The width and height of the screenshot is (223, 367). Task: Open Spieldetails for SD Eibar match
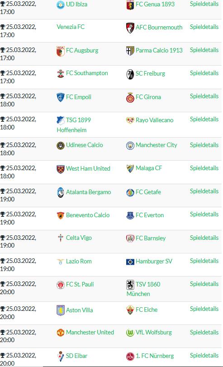pyautogui.click(x=204, y=356)
